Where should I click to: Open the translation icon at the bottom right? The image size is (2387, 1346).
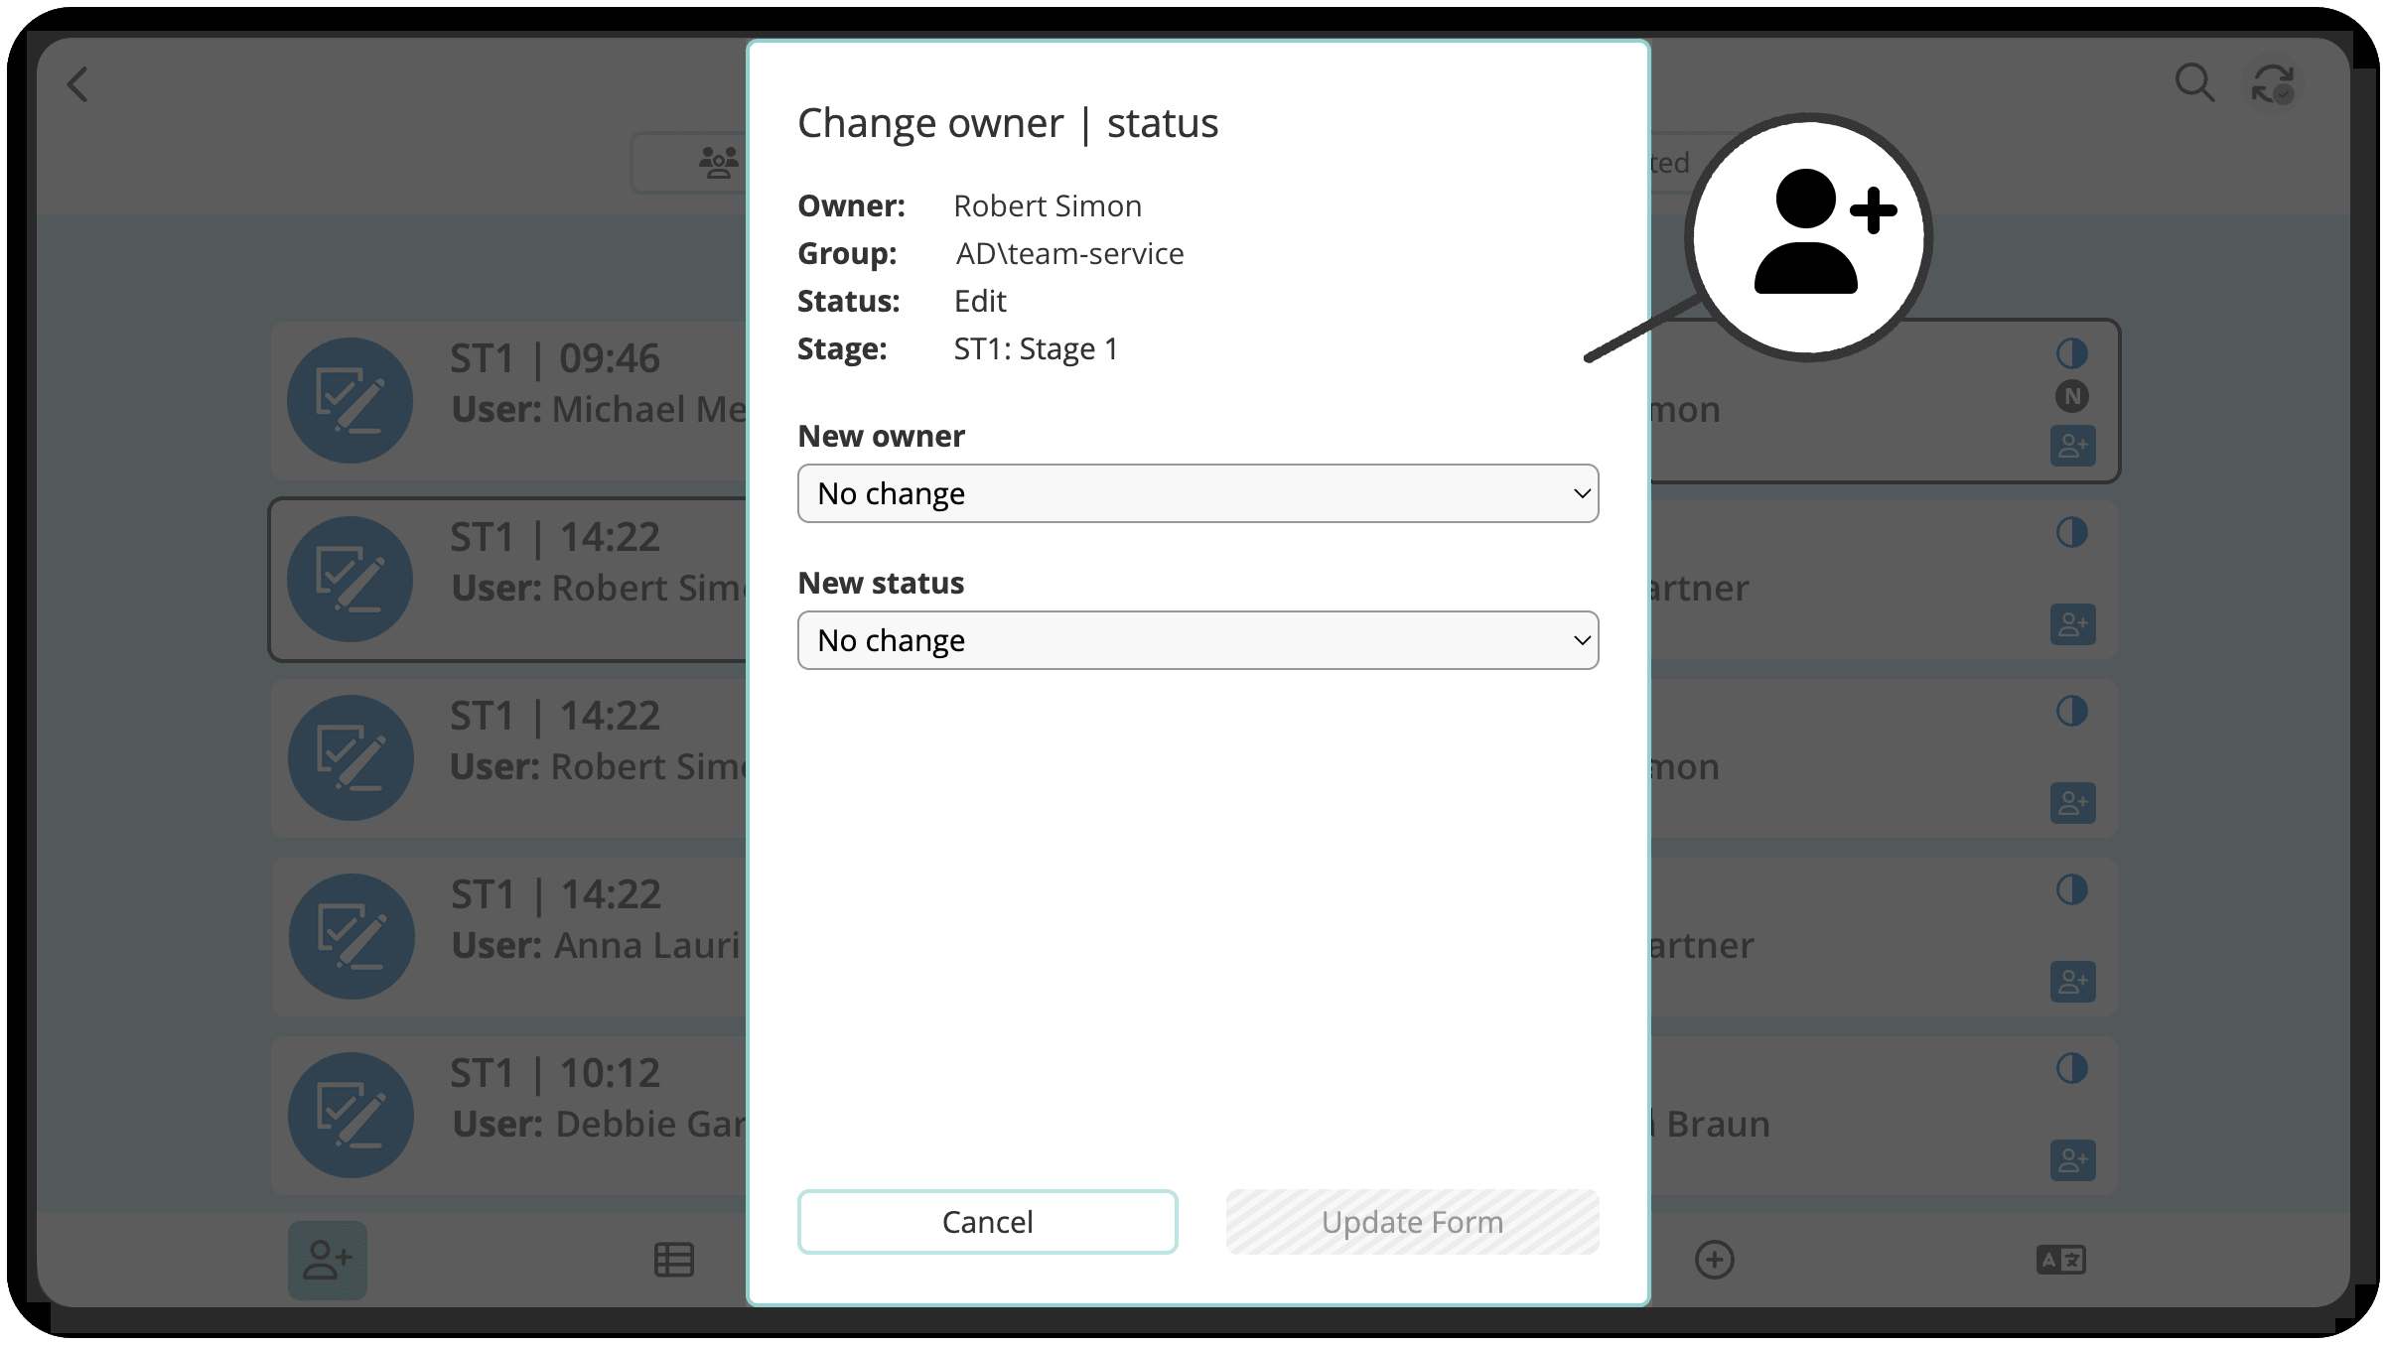tap(2058, 1259)
